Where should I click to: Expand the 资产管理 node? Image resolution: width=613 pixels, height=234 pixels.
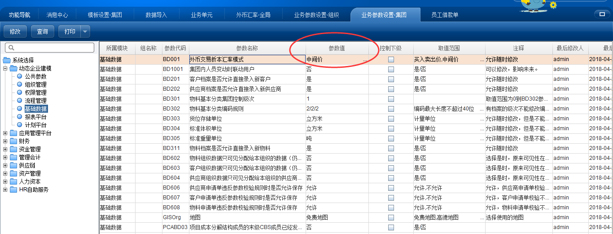click(5, 173)
